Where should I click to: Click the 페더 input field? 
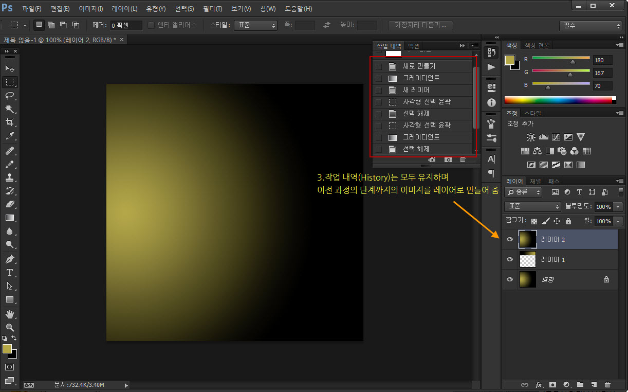126,25
